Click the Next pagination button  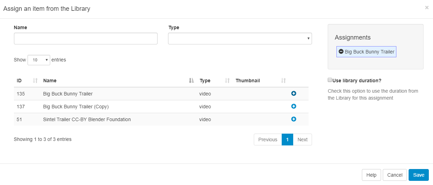tap(302, 140)
